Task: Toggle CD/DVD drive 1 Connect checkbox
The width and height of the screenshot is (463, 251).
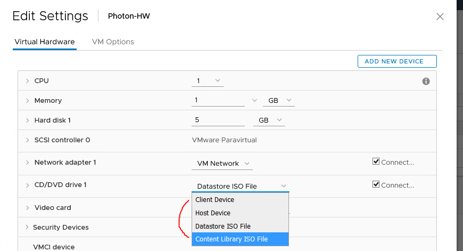Action: click(376, 184)
